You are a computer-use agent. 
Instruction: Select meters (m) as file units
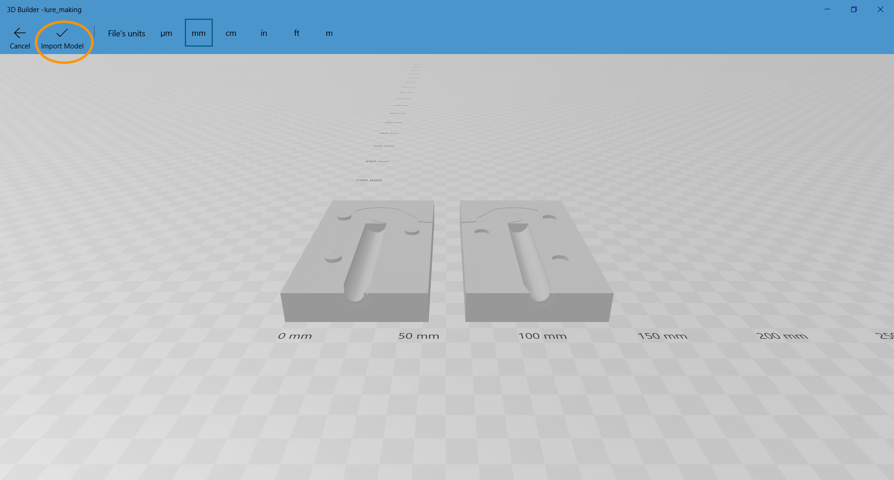329,33
